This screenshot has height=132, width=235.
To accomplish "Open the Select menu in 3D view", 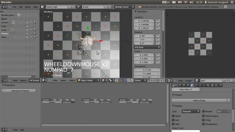I will (63, 80).
